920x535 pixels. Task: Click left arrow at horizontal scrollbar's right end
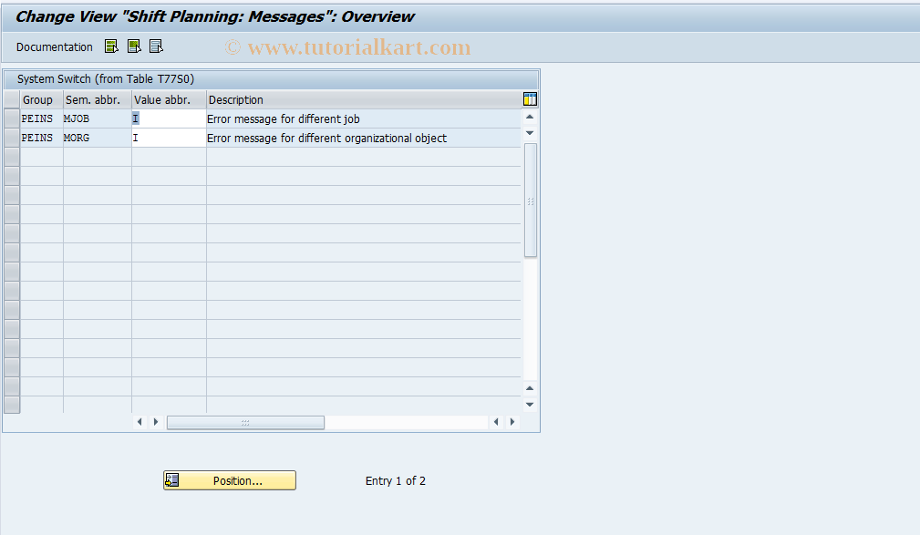[496, 422]
